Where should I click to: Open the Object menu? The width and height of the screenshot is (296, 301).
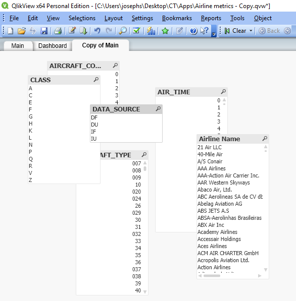263,18
